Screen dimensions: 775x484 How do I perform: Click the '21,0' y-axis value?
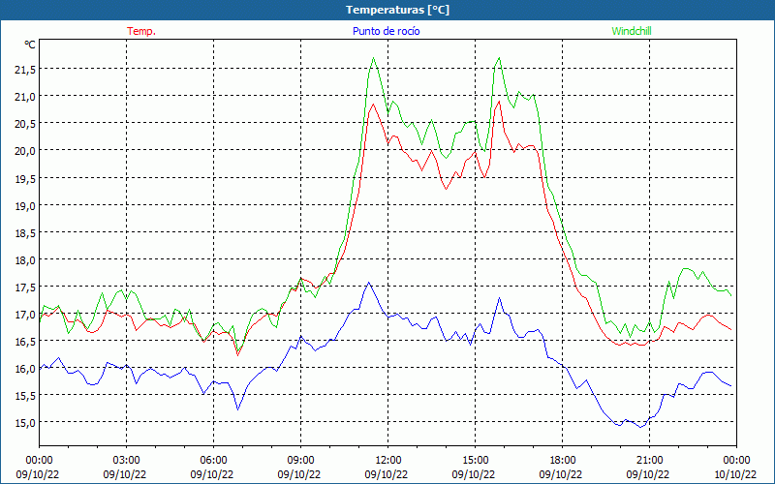(x=25, y=97)
